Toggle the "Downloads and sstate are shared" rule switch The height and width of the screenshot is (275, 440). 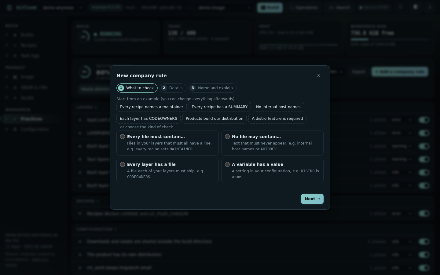pyautogui.click(x=424, y=242)
